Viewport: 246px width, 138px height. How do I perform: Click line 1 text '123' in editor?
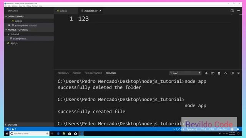coord(83,19)
